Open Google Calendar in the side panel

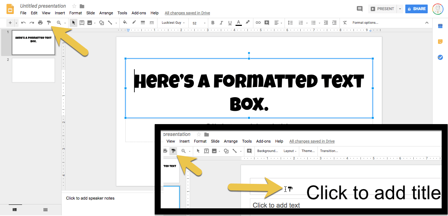click(440, 26)
